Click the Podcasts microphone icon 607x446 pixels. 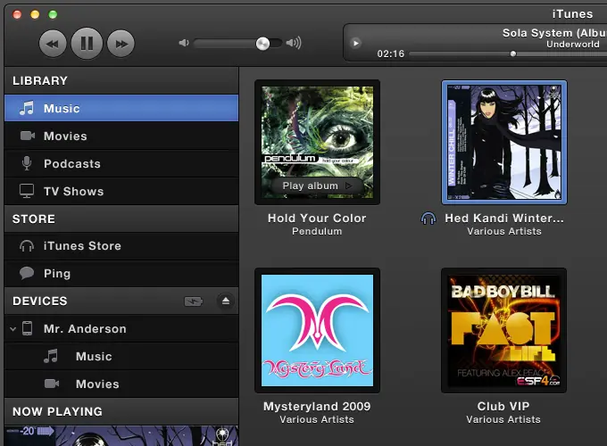(x=27, y=163)
